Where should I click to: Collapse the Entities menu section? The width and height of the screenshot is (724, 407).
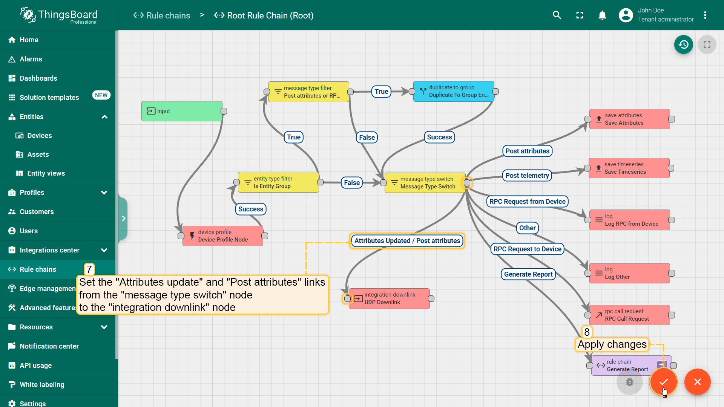pyautogui.click(x=104, y=117)
